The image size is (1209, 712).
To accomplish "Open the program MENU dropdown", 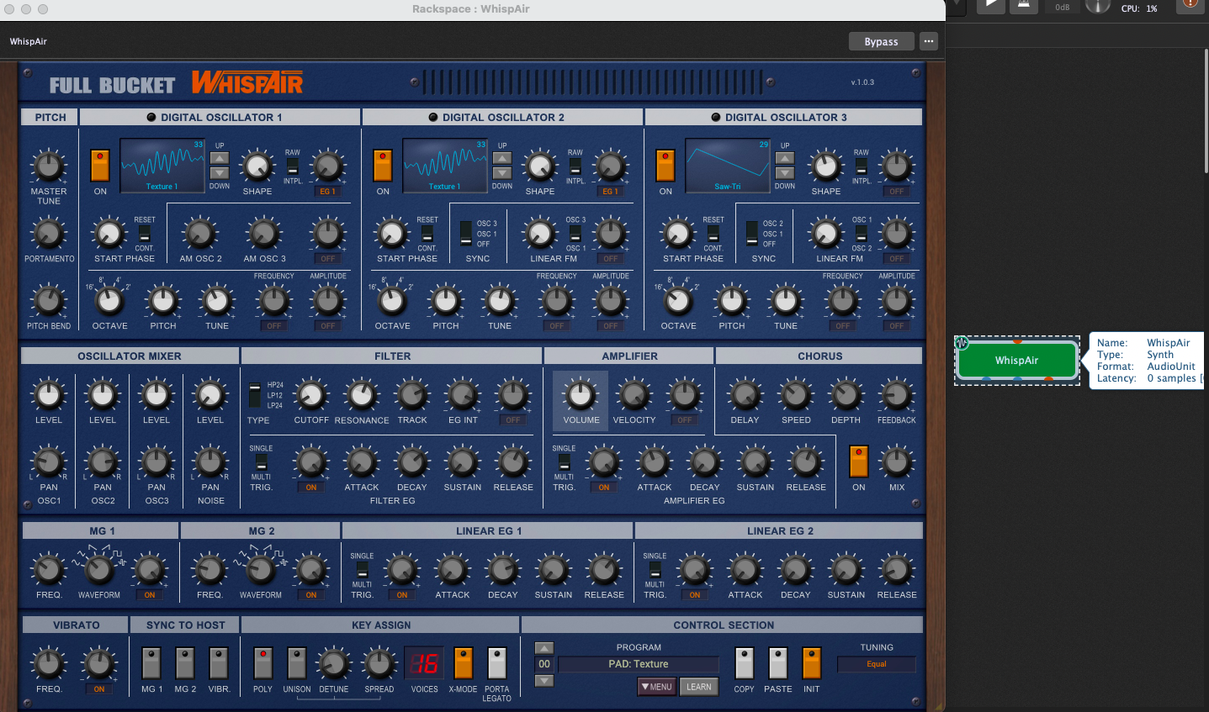I will (x=657, y=687).
